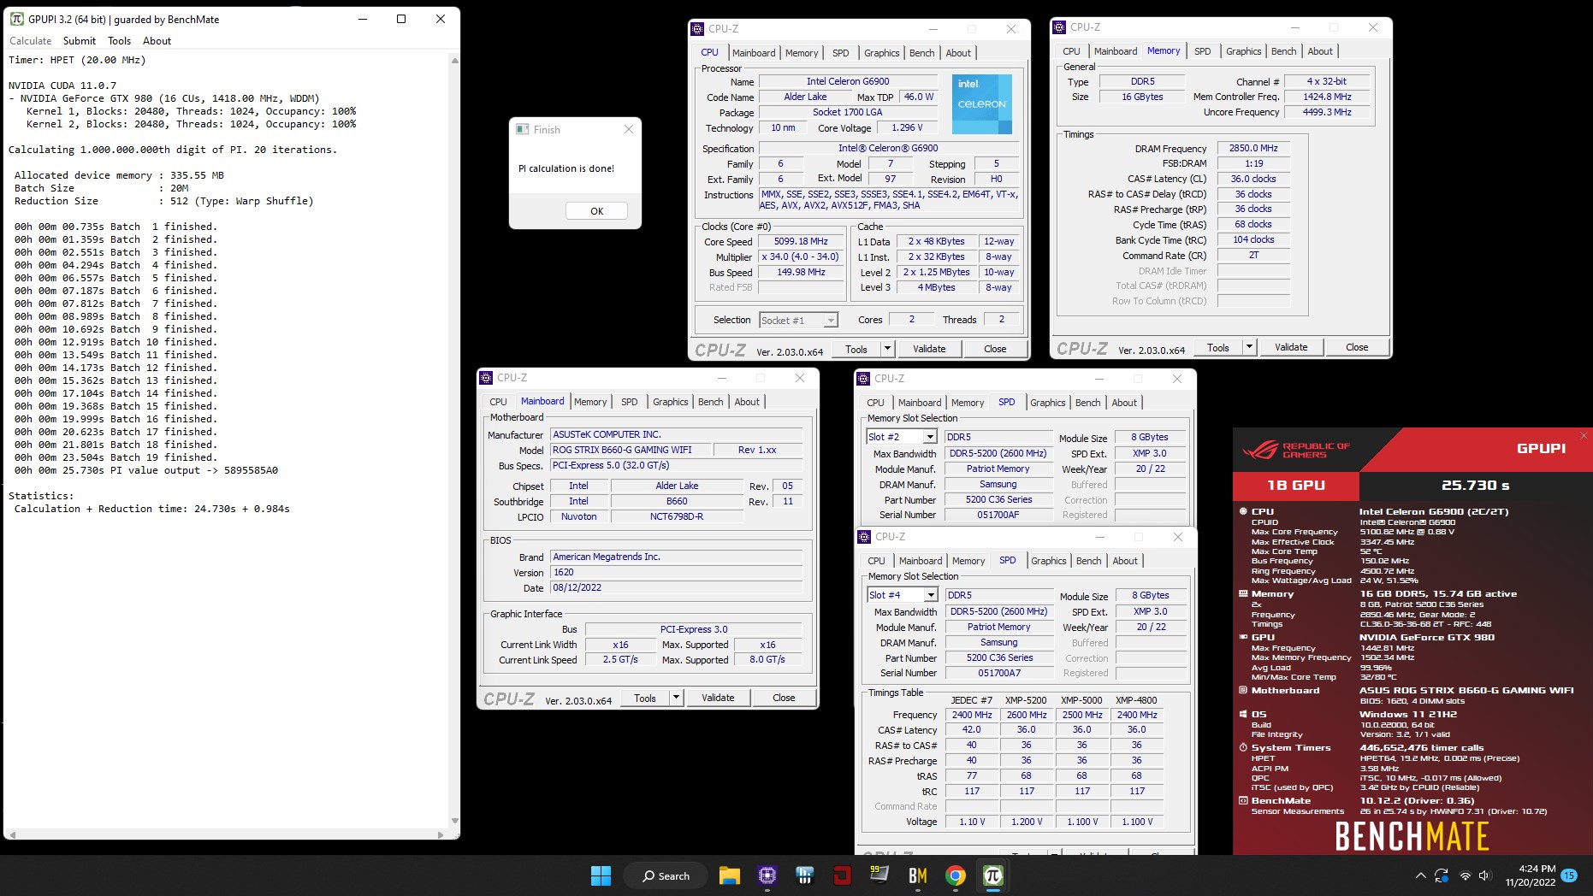Screen dimensions: 1593x896
Task: Open the GPUPI About menu
Action: point(157,41)
